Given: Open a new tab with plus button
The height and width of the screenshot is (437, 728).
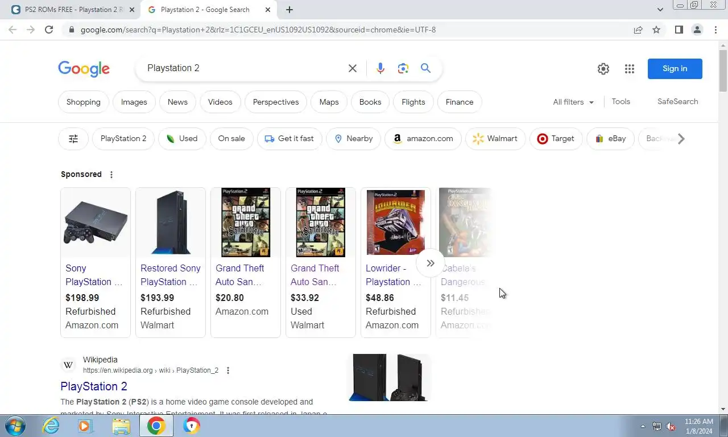Looking at the screenshot, I should tap(289, 10).
